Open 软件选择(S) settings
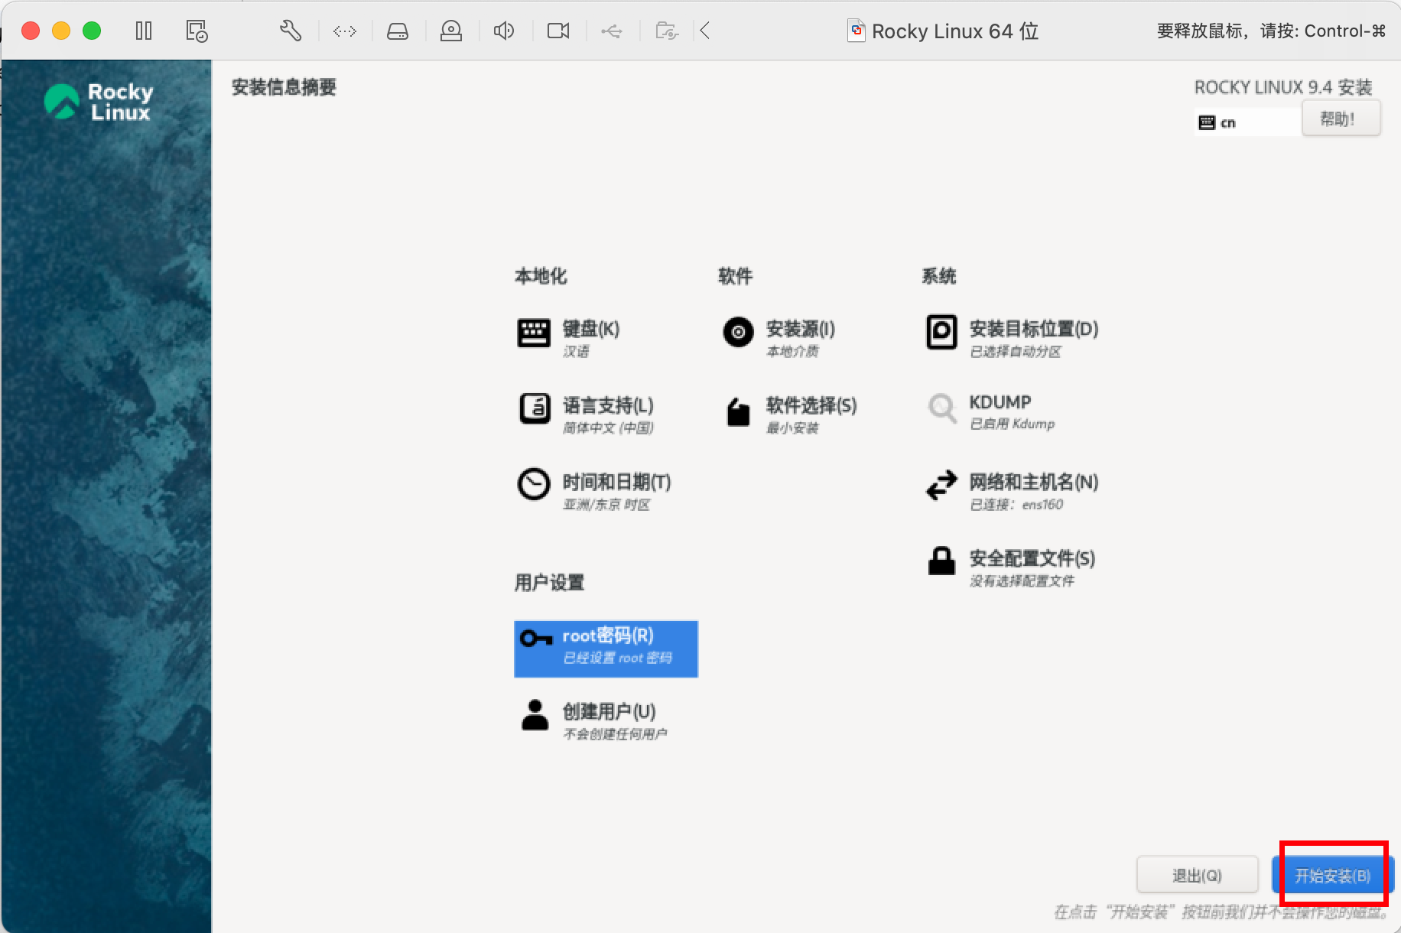The height and width of the screenshot is (933, 1401). [811, 405]
